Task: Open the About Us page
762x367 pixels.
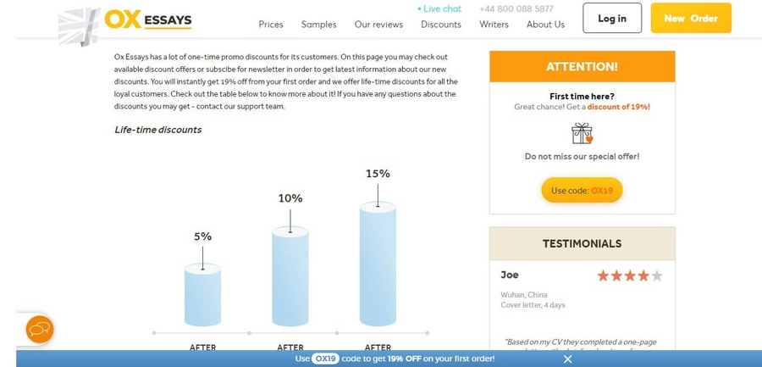Action: [545, 25]
